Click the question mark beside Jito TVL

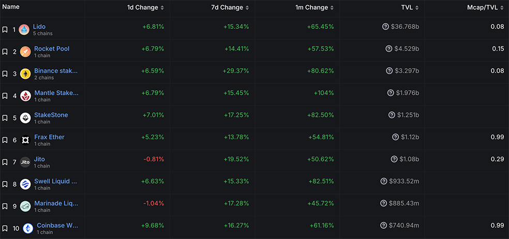click(394, 159)
